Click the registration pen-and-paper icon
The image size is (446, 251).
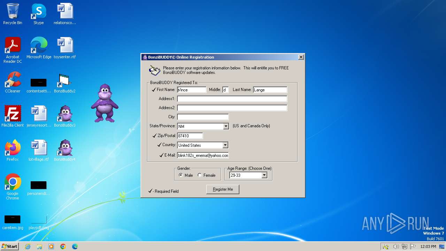155,70
